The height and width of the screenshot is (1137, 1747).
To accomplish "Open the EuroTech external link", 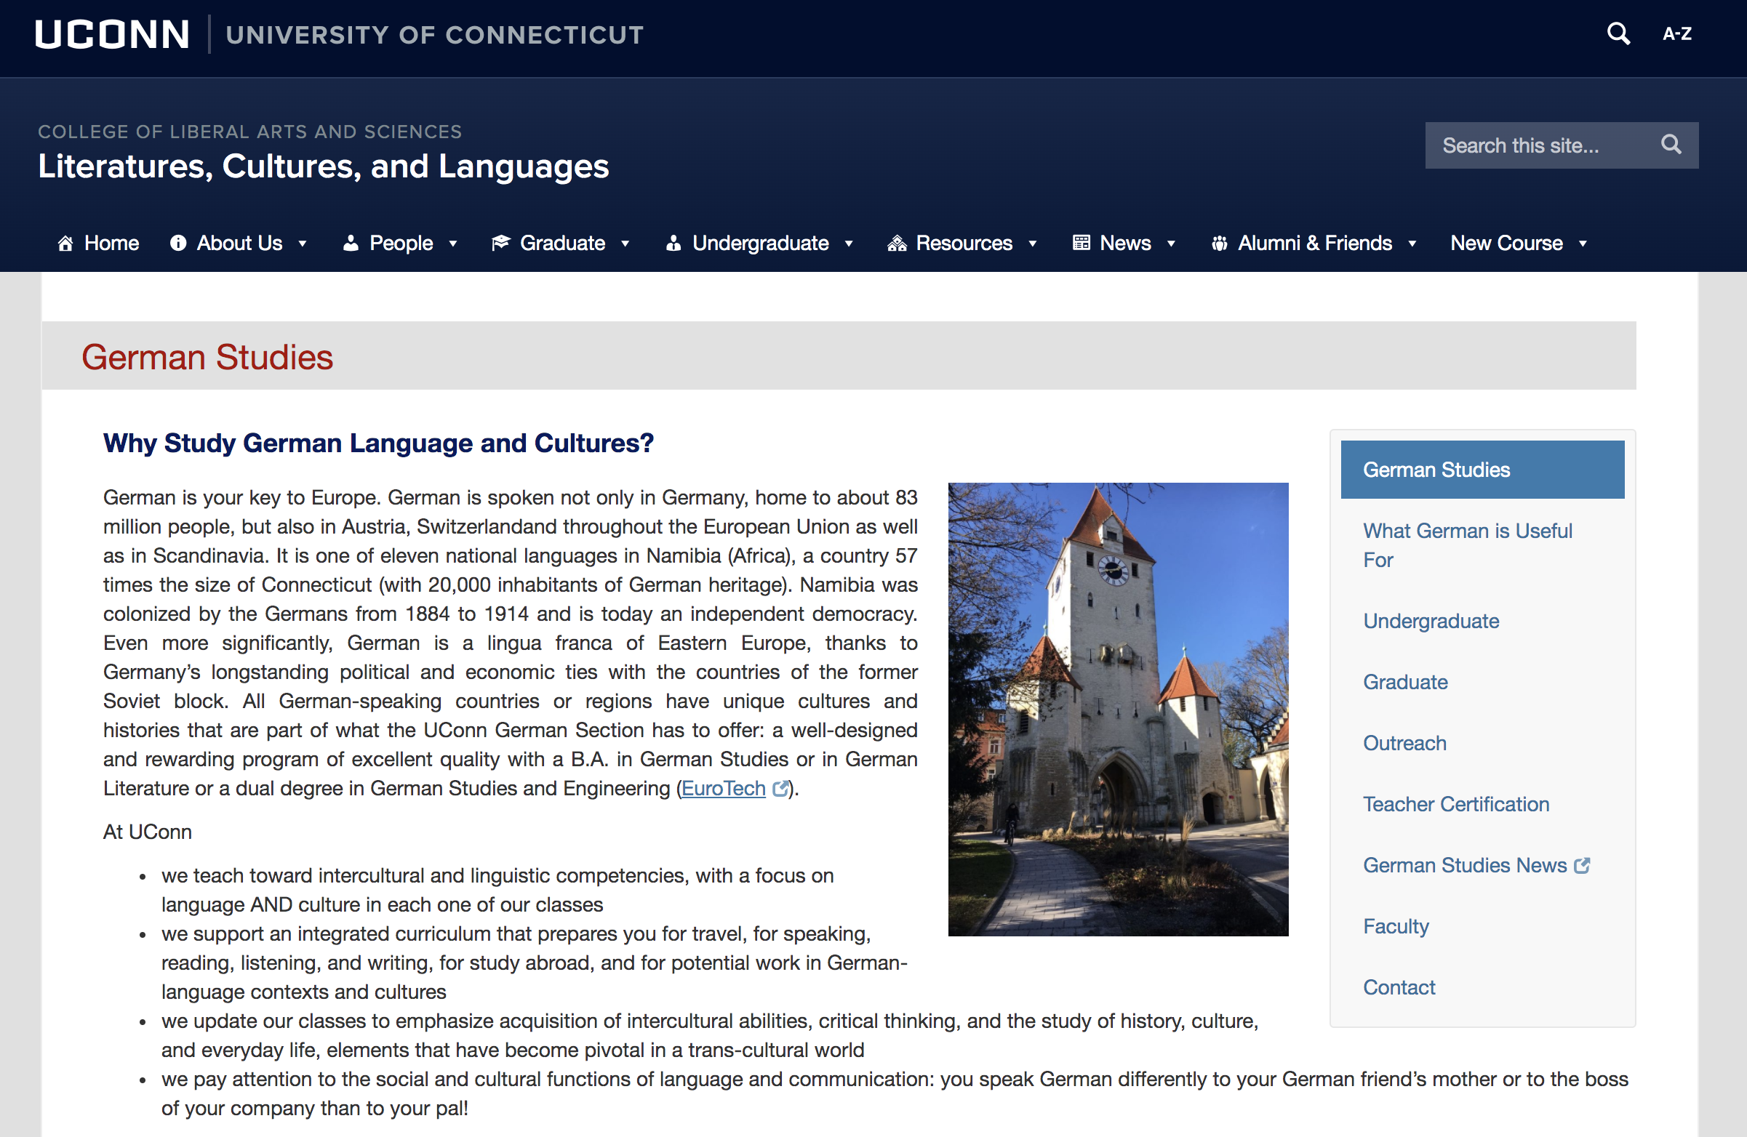I will click(x=723, y=788).
